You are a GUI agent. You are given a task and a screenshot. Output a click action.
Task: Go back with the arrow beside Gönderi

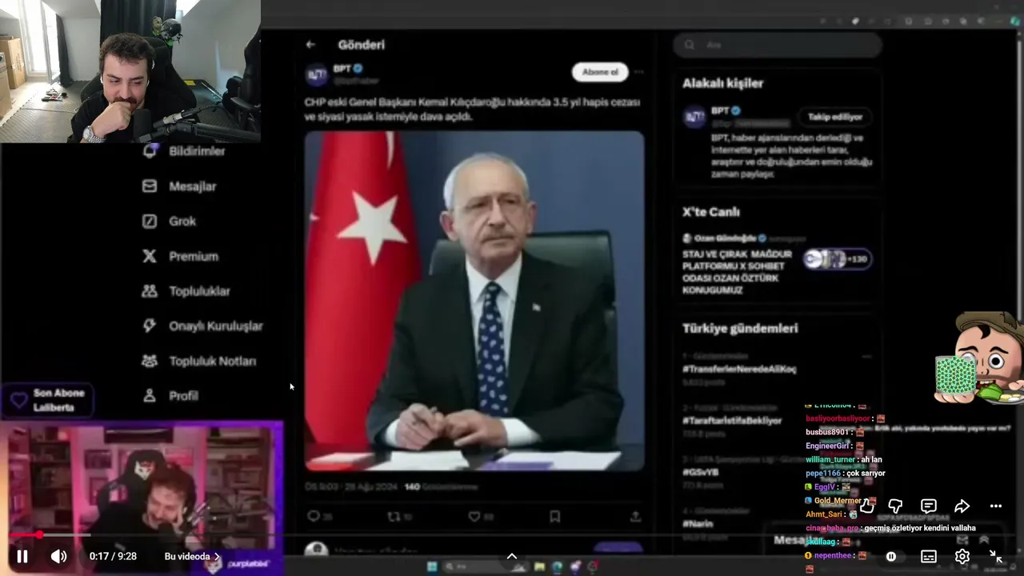310,45
